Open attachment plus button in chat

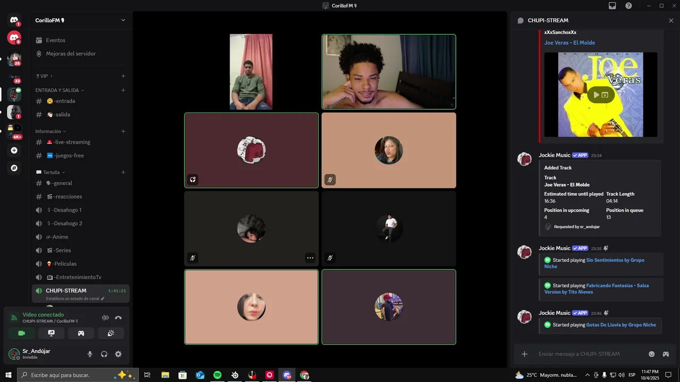[x=524, y=354]
